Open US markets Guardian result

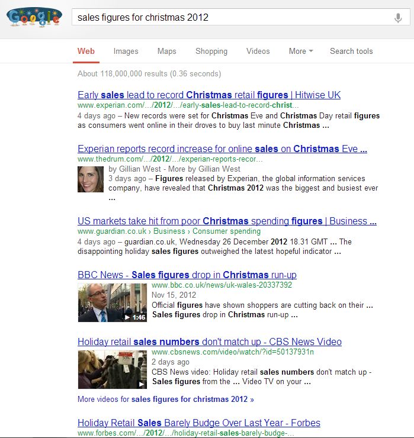(227, 221)
